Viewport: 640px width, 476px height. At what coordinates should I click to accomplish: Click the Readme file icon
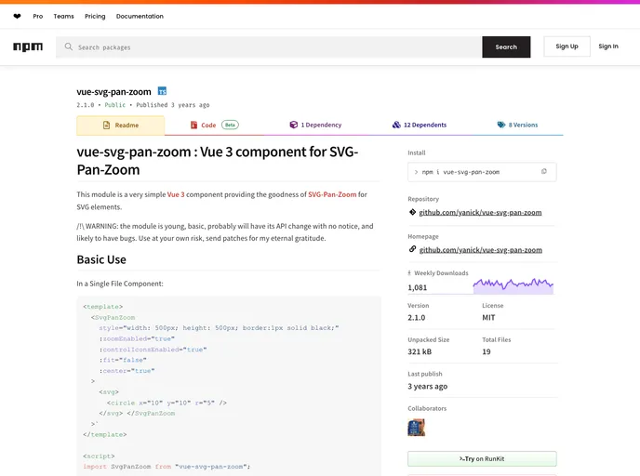click(107, 126)
